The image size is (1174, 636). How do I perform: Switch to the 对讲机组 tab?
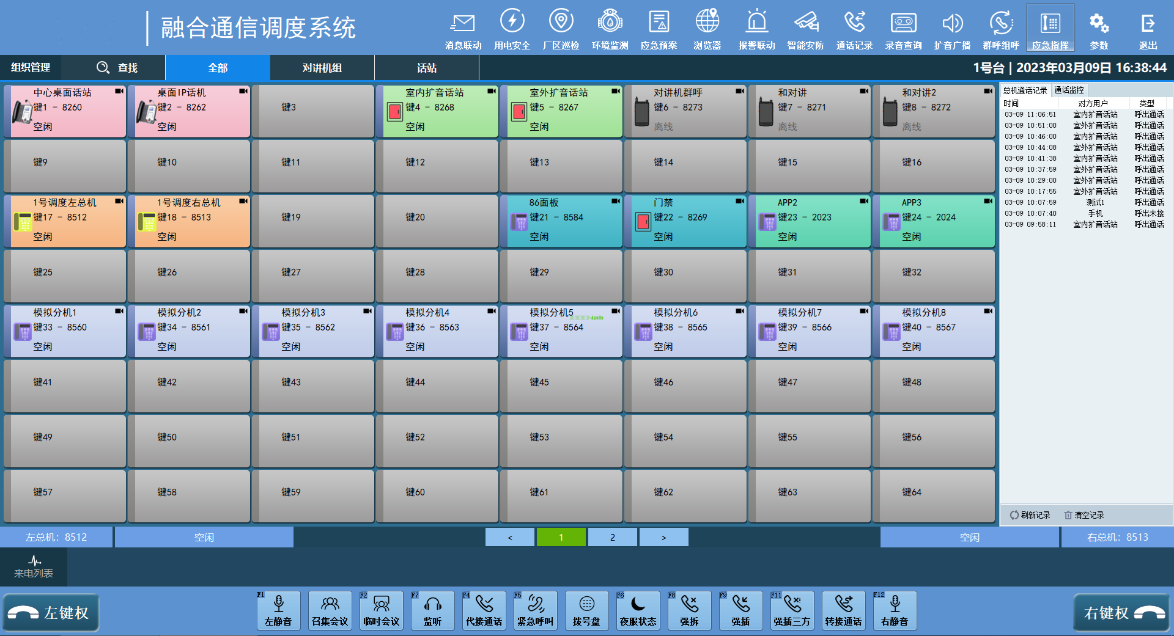322,68
